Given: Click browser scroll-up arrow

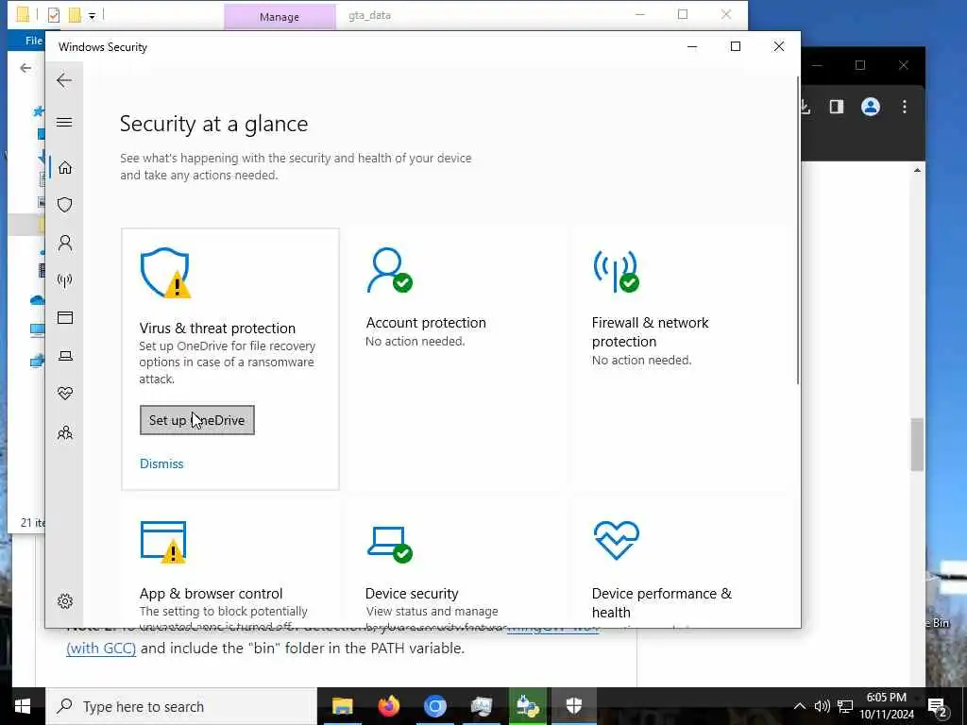Looking at the screenshot, I should pyautogui.click(x=917, y=171).
